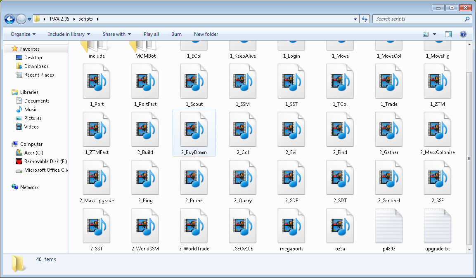
Task: Click the Burn toolbar item
Action: pos(176,34)
